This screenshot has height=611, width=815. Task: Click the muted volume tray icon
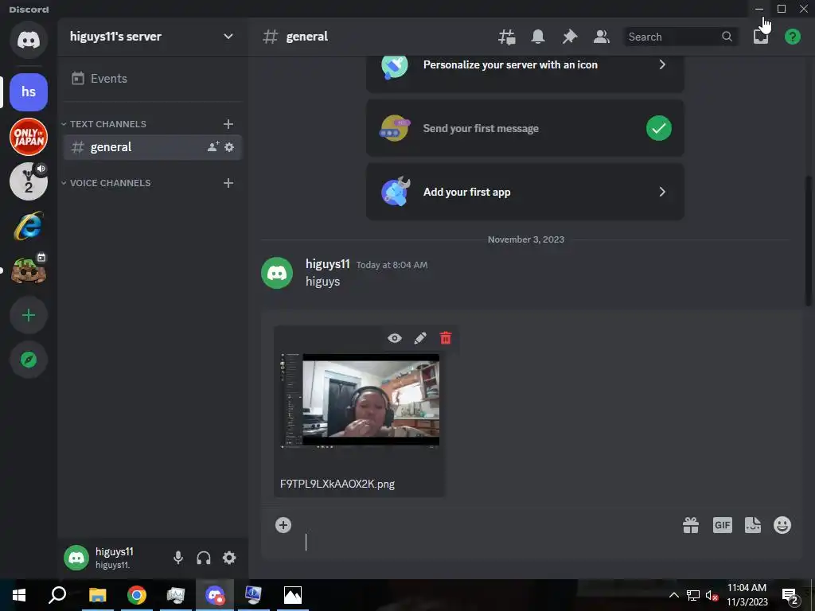tap(712, 596)
